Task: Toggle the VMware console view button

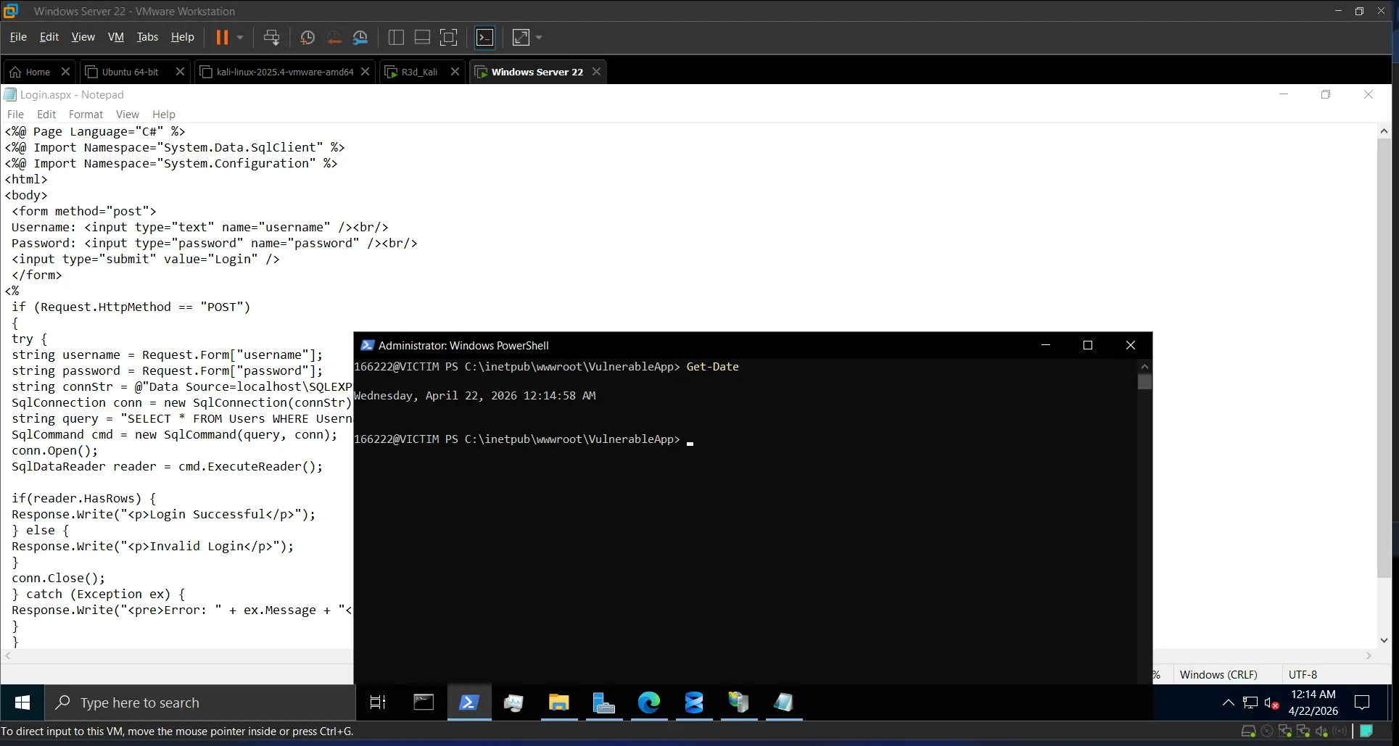Action: tap(484, 37)
